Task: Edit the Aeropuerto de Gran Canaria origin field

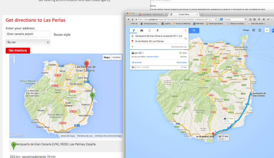Action: 159,36
